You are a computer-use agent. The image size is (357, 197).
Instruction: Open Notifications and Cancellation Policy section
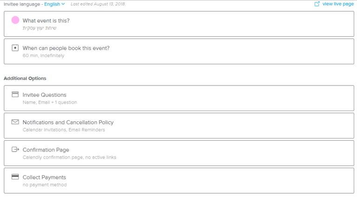point(179,125)
